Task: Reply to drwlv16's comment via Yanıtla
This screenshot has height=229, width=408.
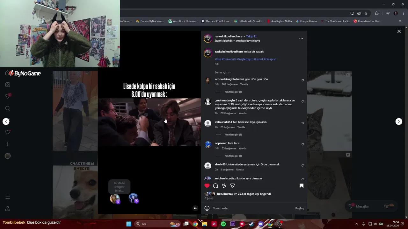Action: coord(240,170)
